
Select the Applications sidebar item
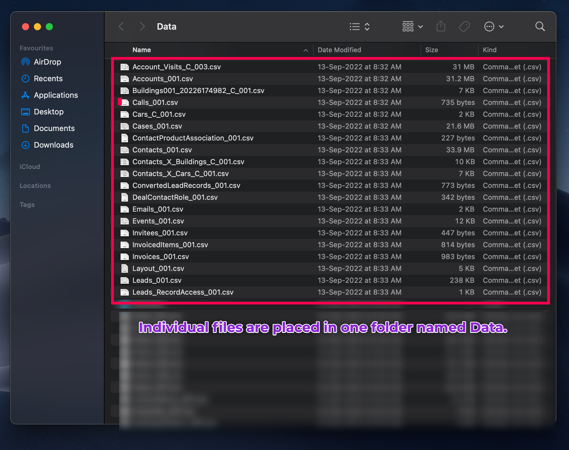click(x=56, y=95)
